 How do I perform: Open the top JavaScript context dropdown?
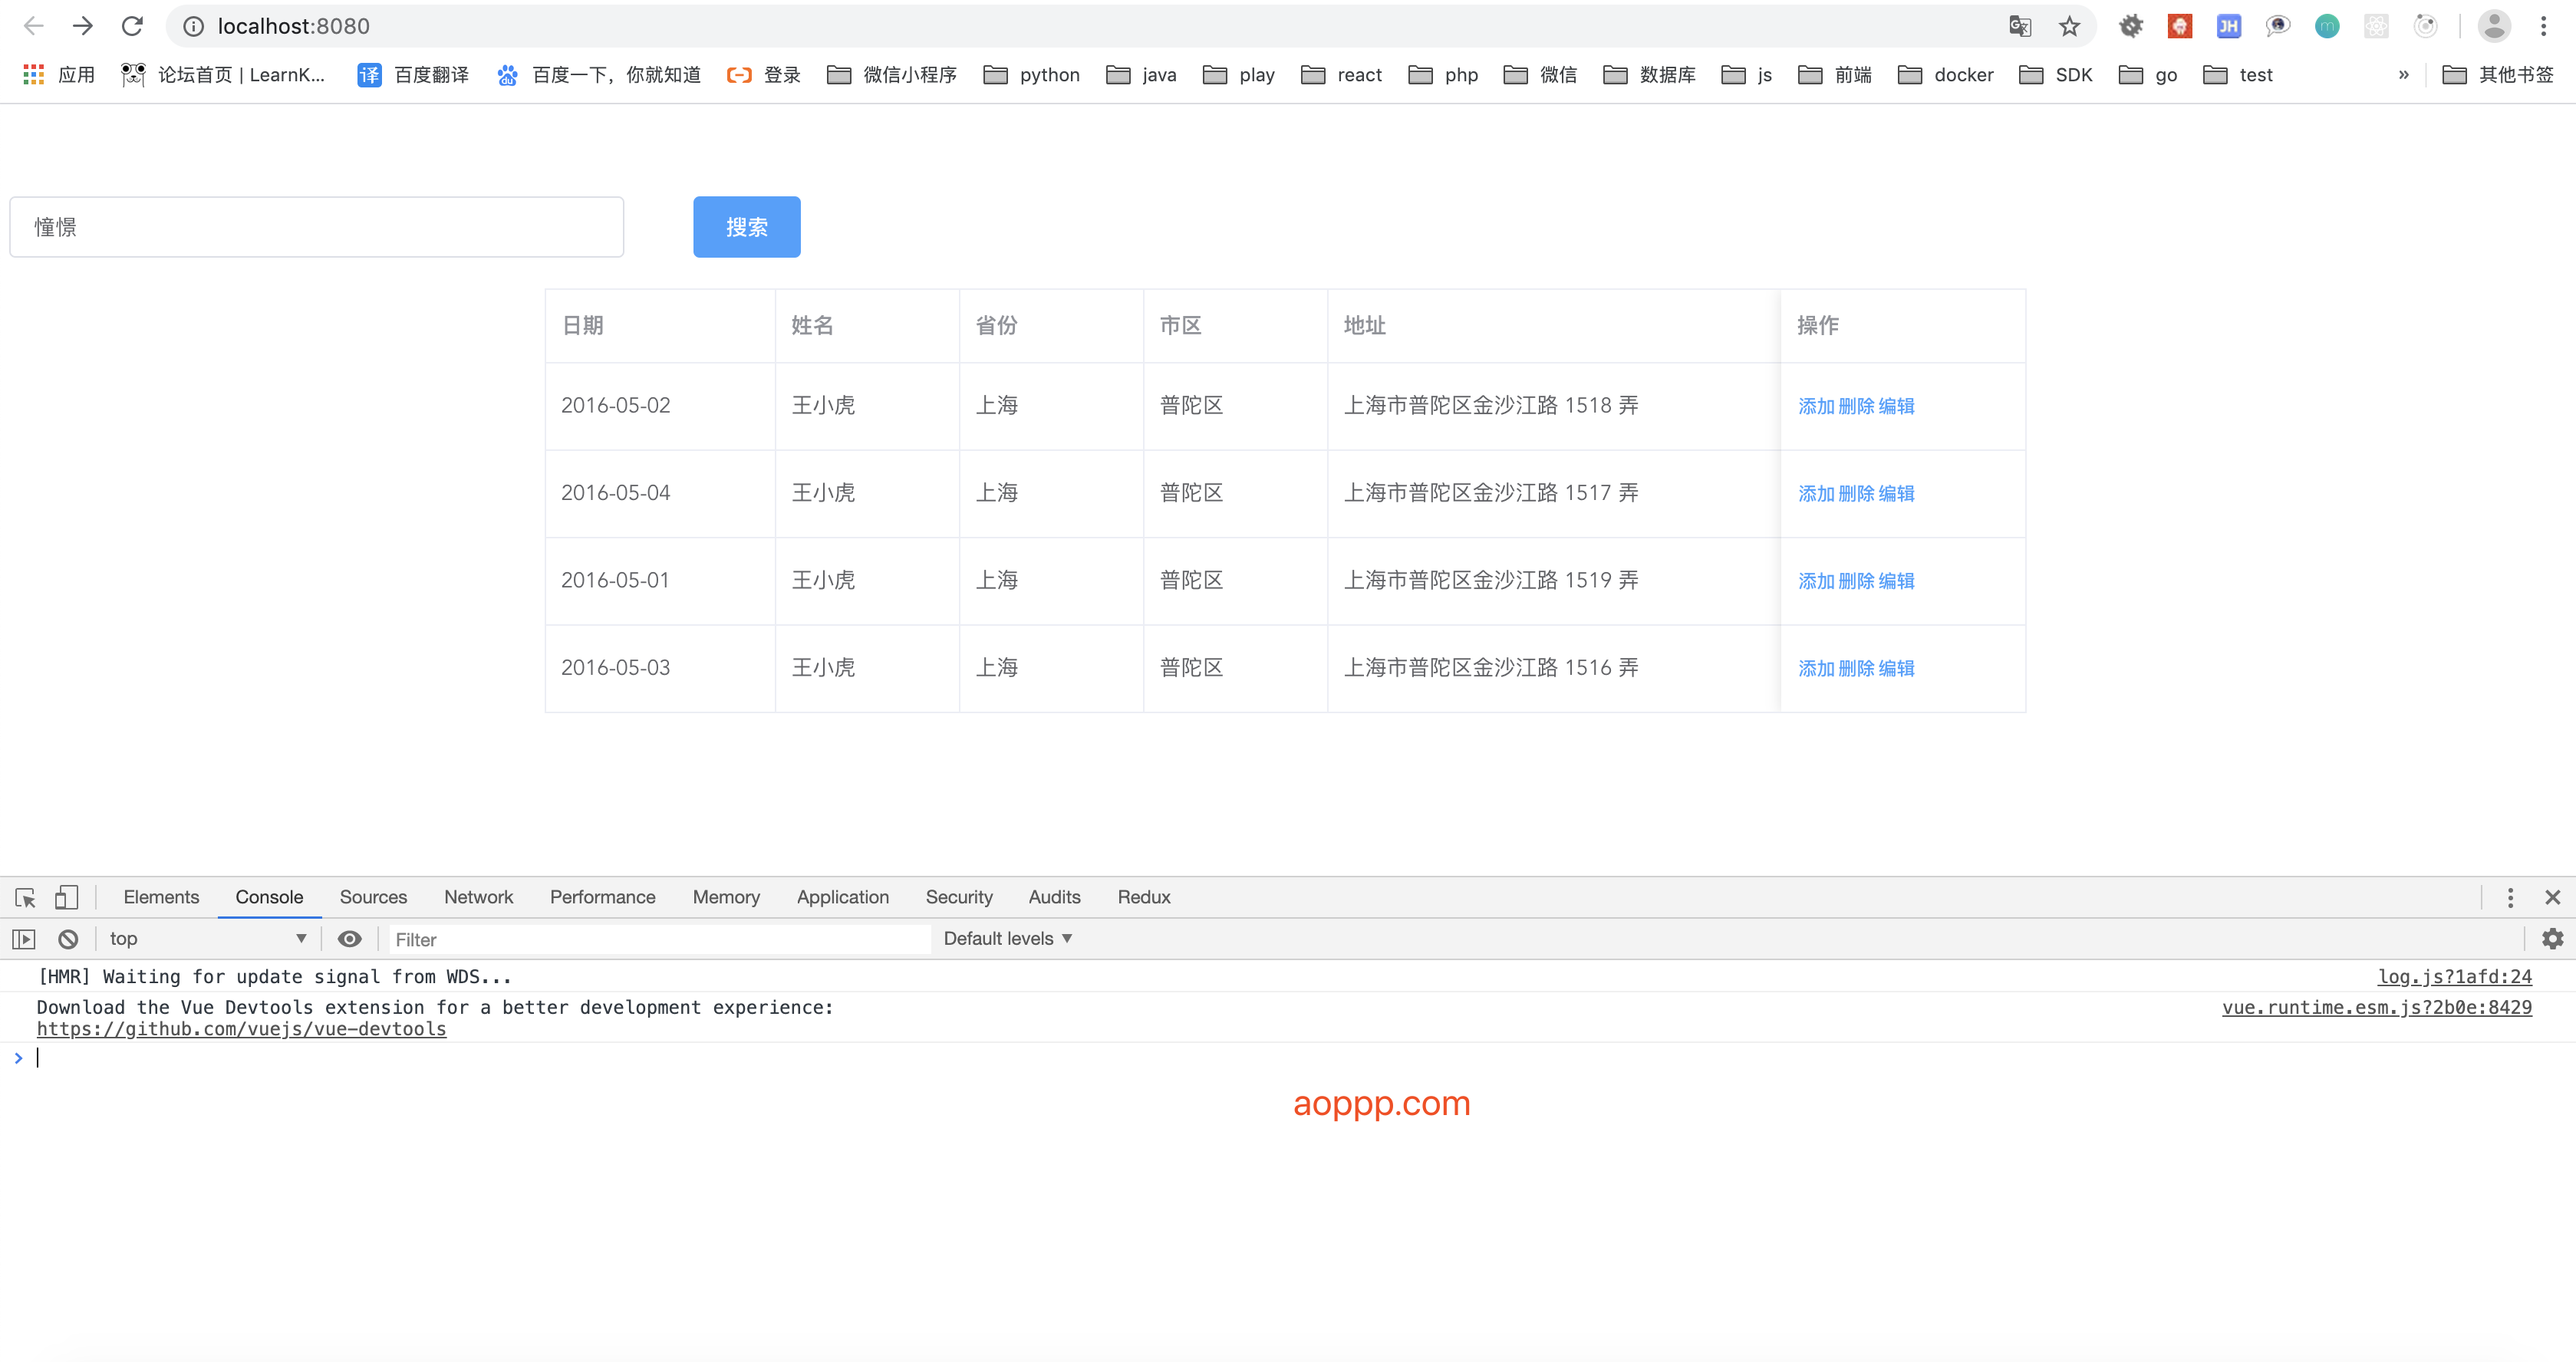(208, 938)
